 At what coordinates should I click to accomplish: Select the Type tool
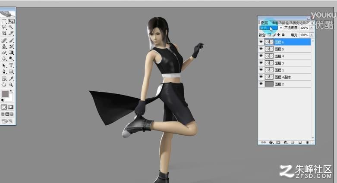(11, 65)
